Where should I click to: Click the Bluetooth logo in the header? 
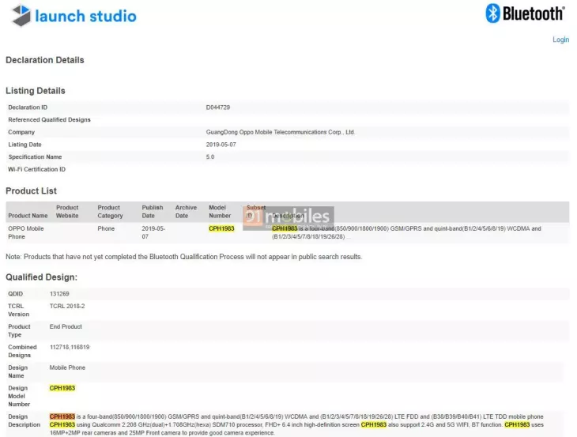tap(525, 13)
